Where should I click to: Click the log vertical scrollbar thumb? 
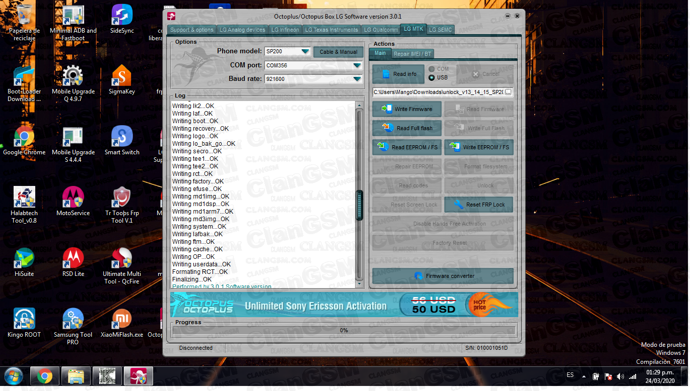coord(359,205)
